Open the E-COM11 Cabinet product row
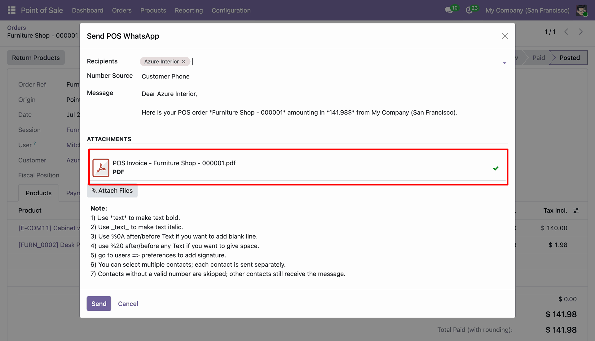Image resolution: width=595 pixels, height=341 pixels. tap(49, 228)
